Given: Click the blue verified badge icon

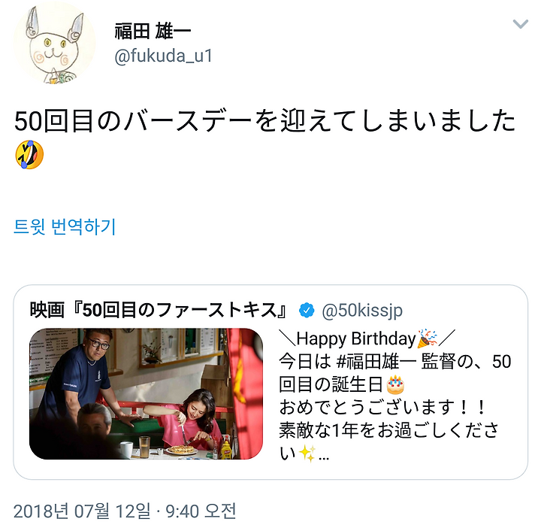Looking at the screenshot, I should pyautogui.click(x=307, y=310).
